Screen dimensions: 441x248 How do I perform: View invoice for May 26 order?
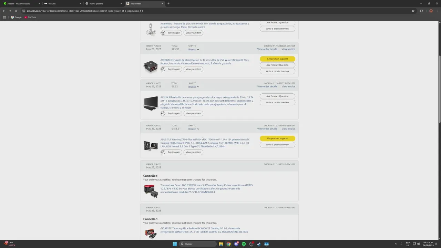click(x=288, y=86)
